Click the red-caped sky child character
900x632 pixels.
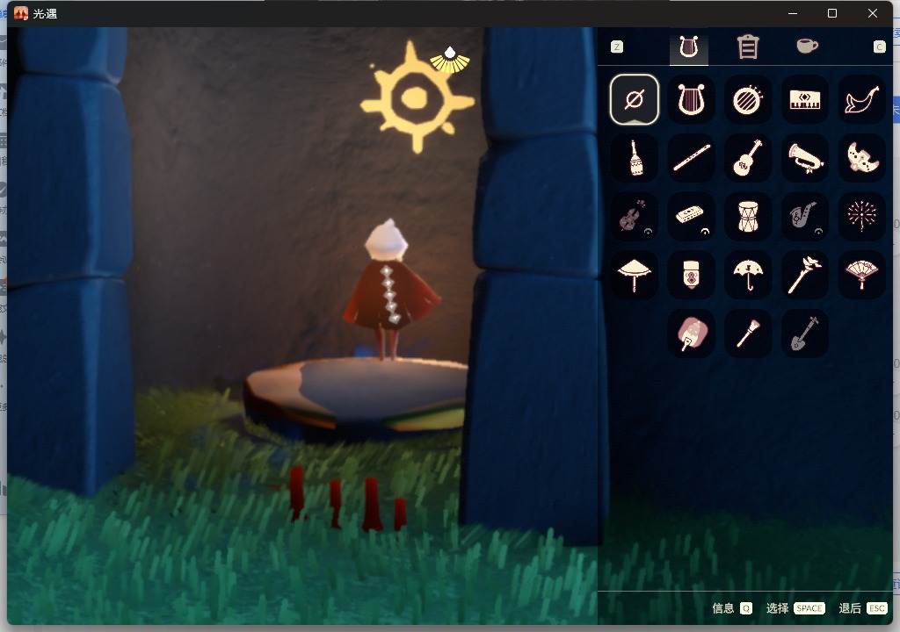pyautogui.click(x=390, y=290)
